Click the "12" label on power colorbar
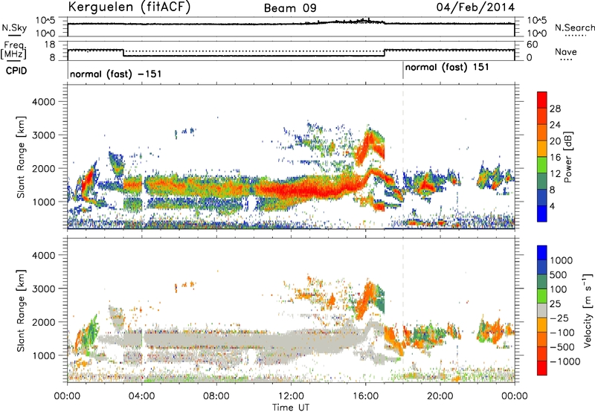The image size is (595, 412). [555, 174]
